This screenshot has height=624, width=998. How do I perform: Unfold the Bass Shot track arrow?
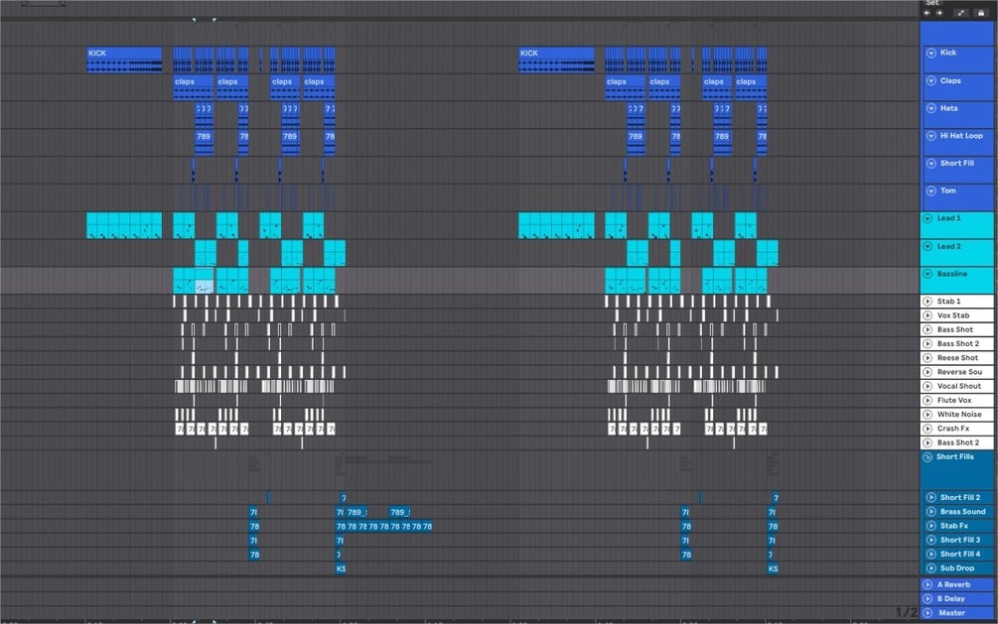coord(927,329)
